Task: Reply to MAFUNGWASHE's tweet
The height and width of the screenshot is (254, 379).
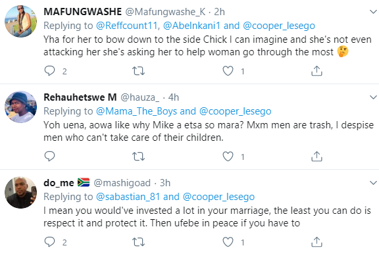Action: pos(50,71)
